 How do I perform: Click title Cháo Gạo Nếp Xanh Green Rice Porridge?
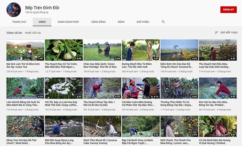pyautogui.click(x=100, y=65)
